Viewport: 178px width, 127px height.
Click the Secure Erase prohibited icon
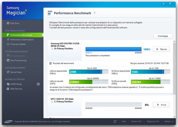(x=8, y=72)
